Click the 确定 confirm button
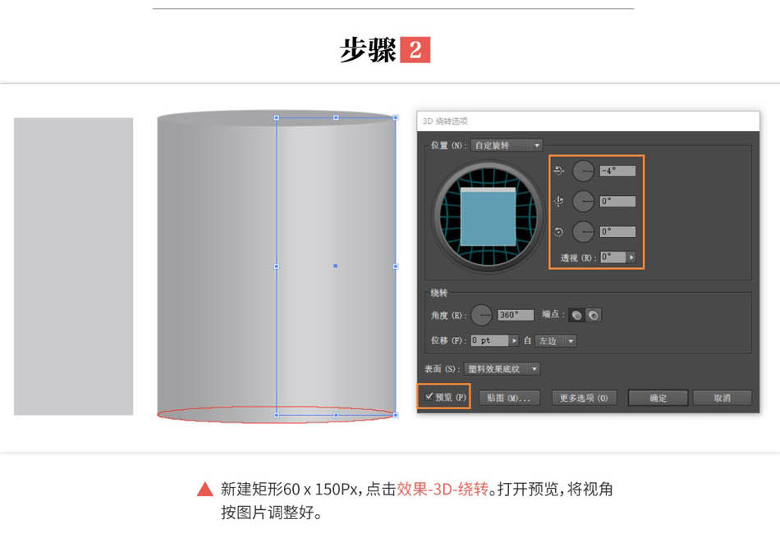 tap(658, 398)
